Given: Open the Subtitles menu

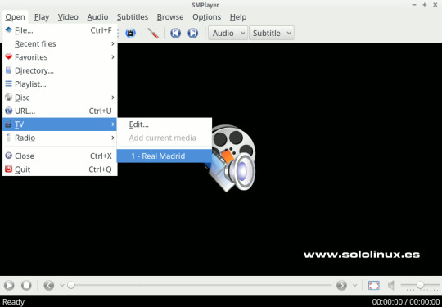Looking at the screenshot, I should point(133,17).
